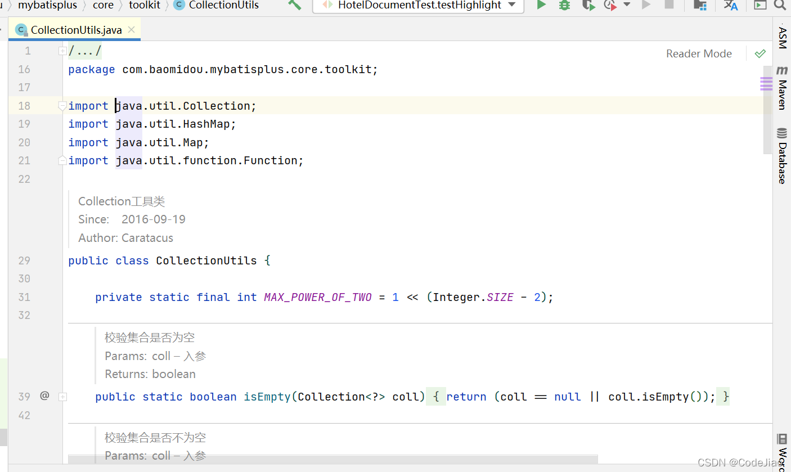Click the 'Collection工具类' doc comment title
791x472 pixels.
122,201
